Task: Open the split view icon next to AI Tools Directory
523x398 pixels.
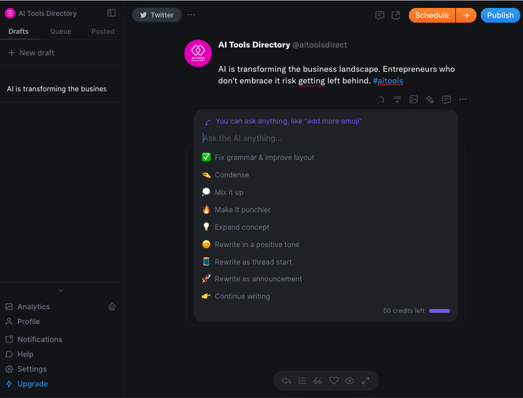Action: [111, 13]
